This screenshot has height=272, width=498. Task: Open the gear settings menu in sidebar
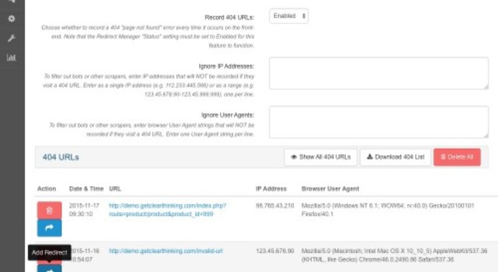click(x=11, y=19)
